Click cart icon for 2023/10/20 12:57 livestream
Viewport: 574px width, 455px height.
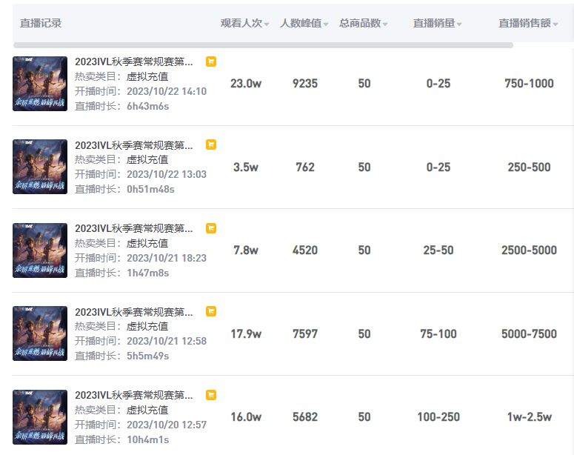point(211,395)
